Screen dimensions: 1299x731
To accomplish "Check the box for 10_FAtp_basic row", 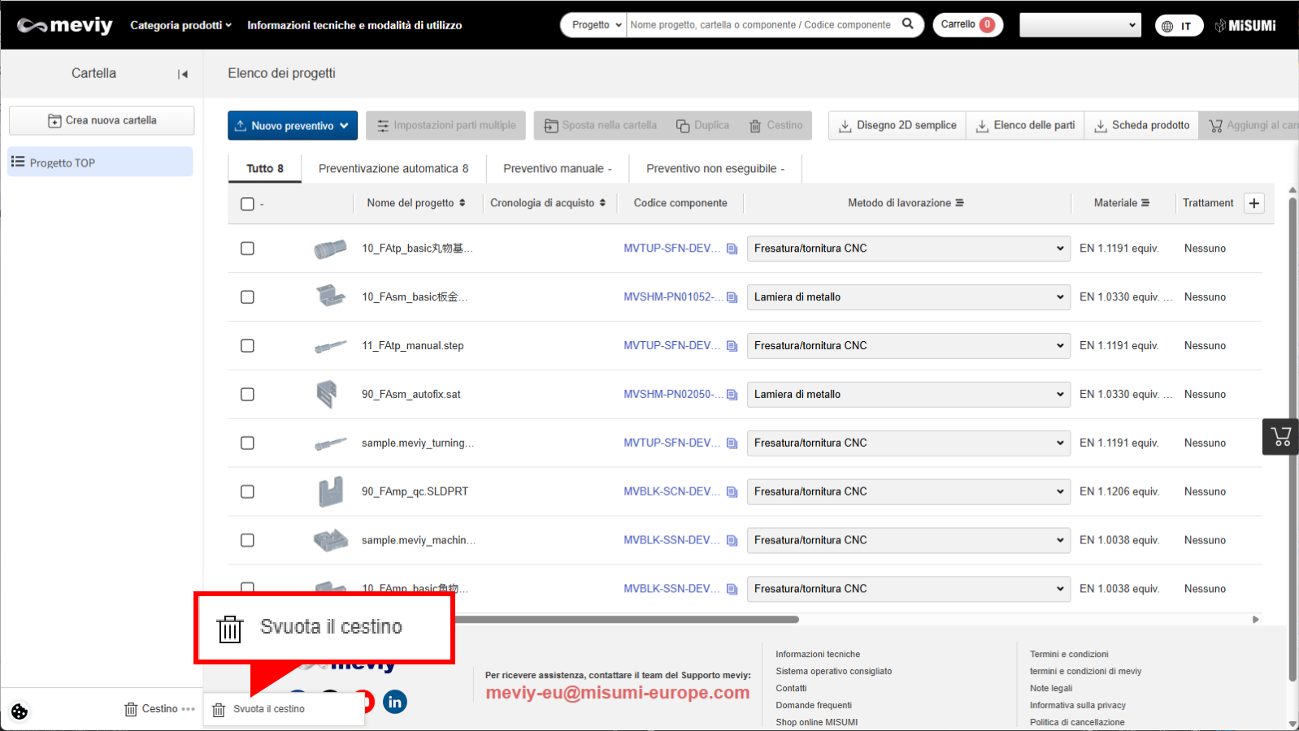I will coord(247,249).
